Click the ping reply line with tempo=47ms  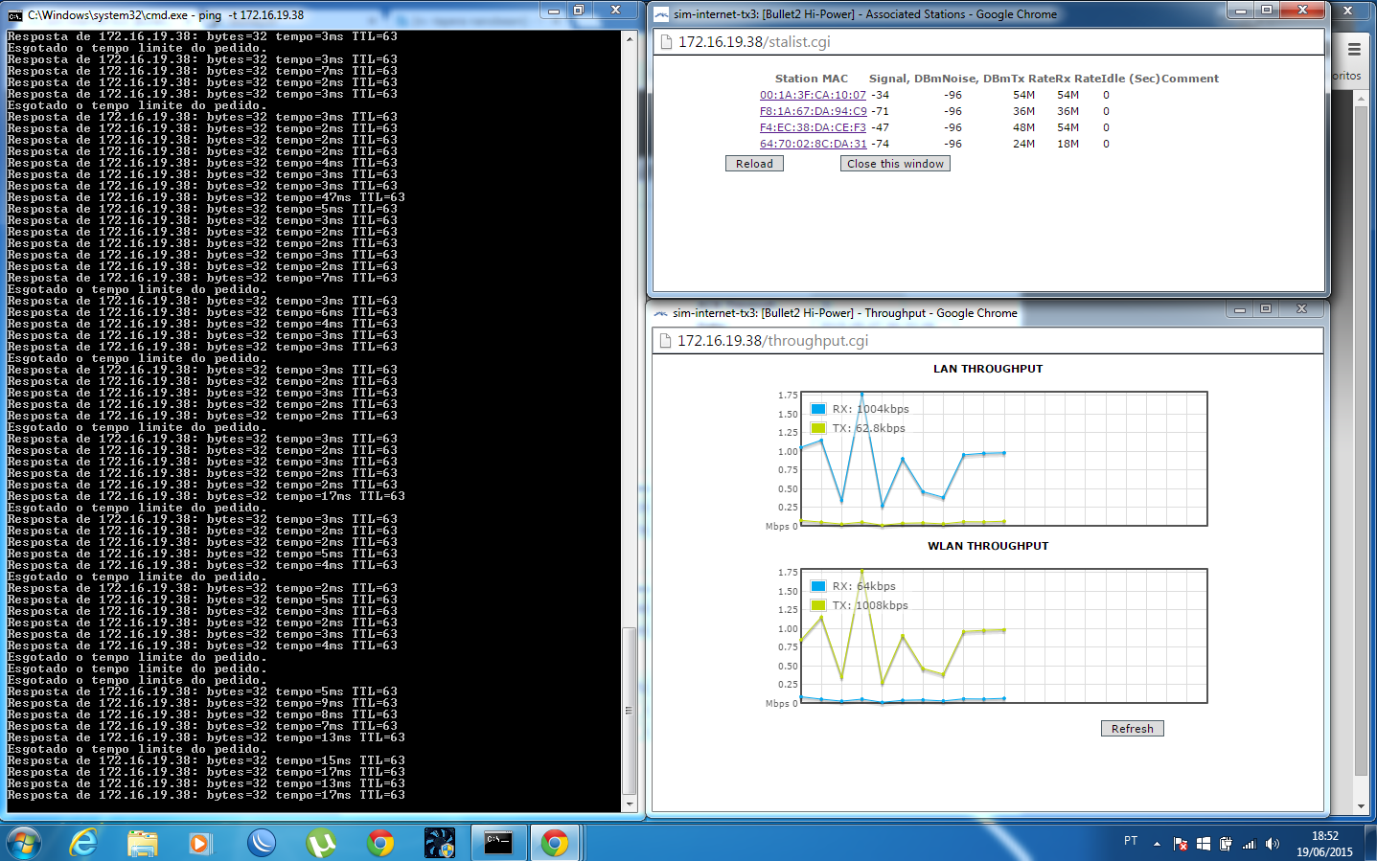tap(206, 197)
